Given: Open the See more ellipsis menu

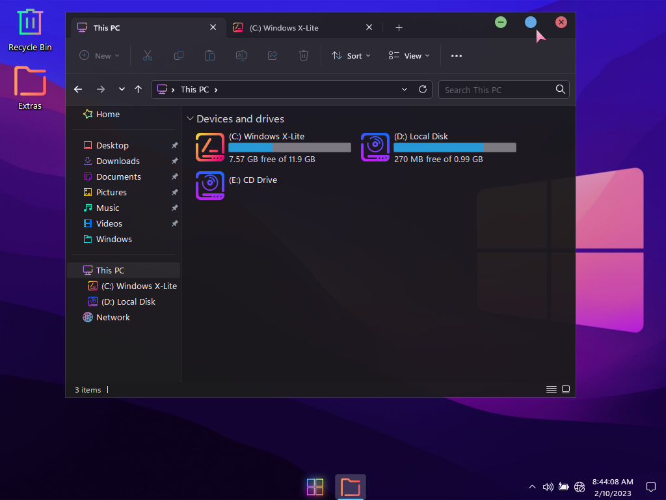Looking at the screenshot, I should (x=456, y=56).
